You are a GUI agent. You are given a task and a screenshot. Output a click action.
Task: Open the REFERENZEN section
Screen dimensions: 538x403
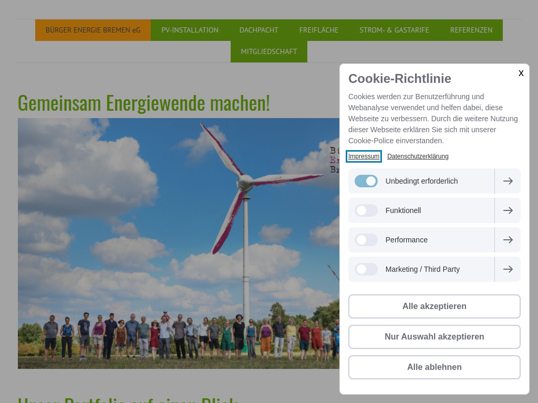pos(471,30)
